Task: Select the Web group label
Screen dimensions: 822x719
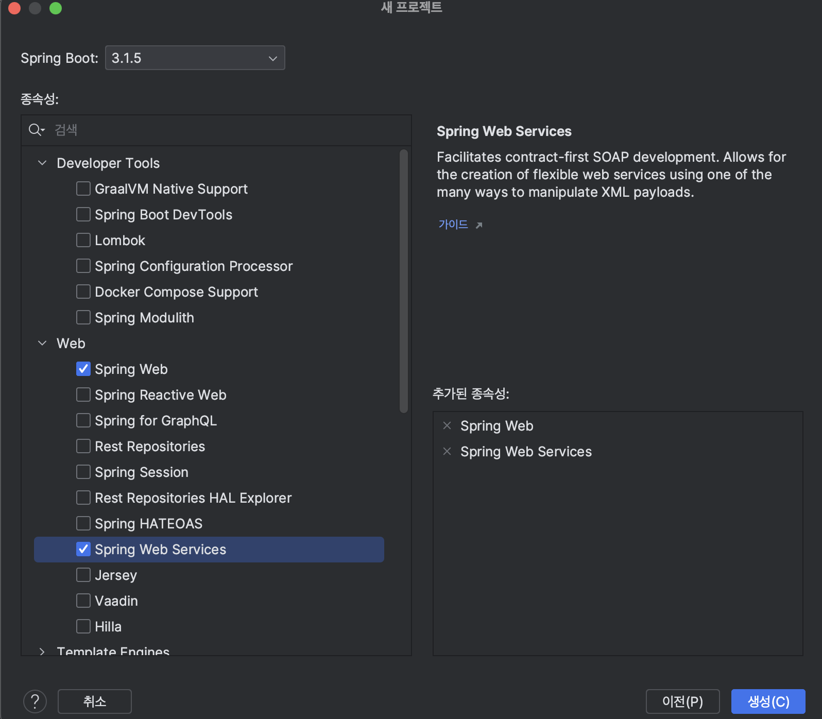Action: [71, 344]
